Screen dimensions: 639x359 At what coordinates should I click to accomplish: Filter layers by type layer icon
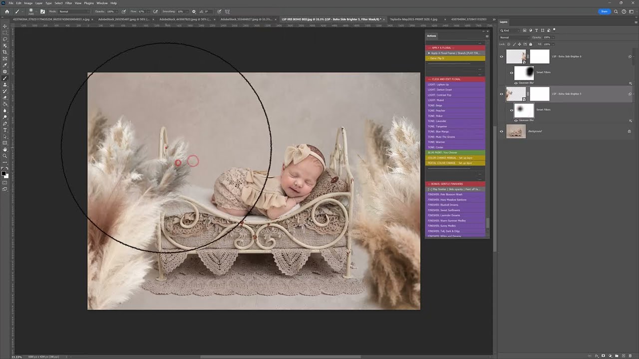tap(537, 30)
